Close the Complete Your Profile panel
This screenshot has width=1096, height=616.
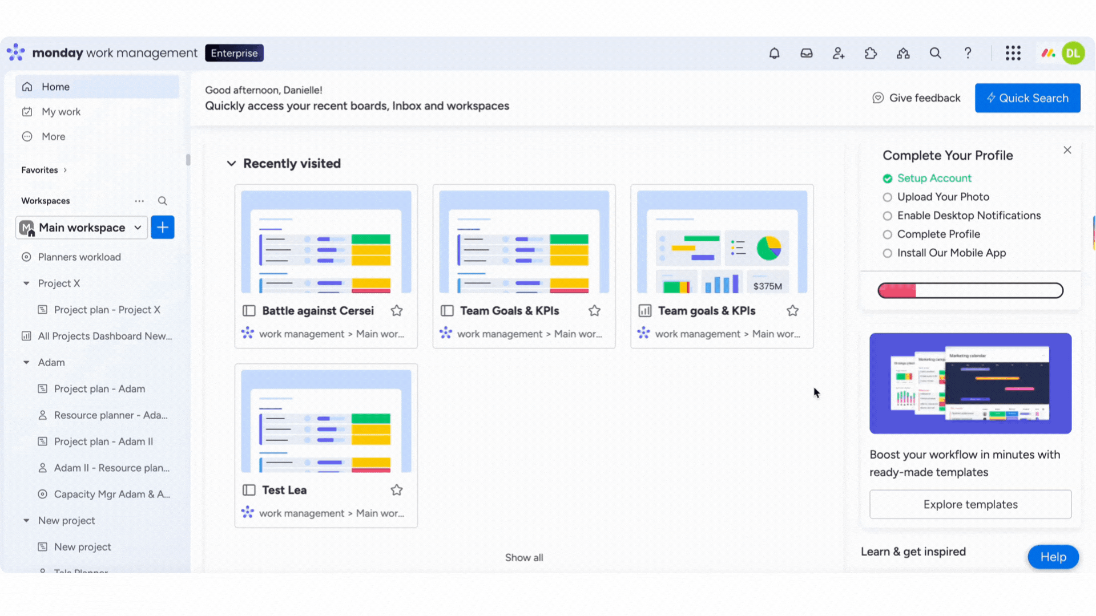(1067, 150)
